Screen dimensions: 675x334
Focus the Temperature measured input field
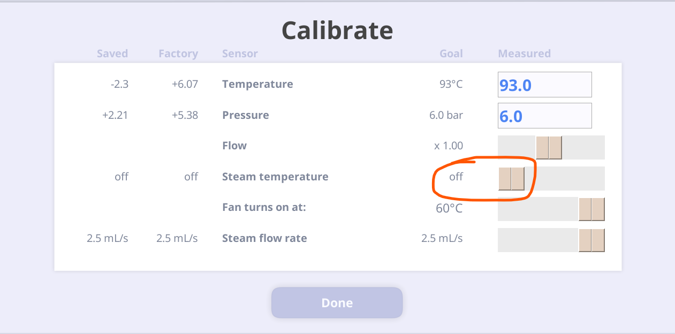point(545,85)
